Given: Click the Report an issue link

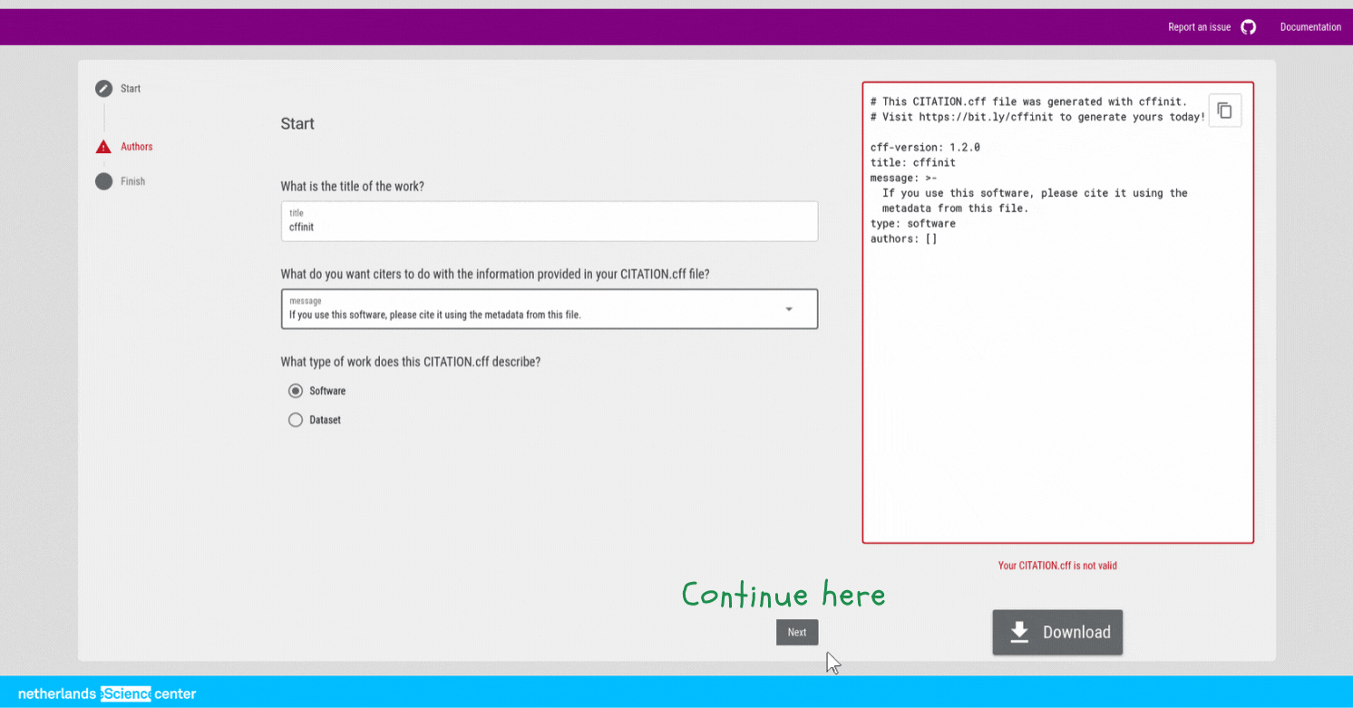Looking at the screenshot, I should [x=1199, y=27].
